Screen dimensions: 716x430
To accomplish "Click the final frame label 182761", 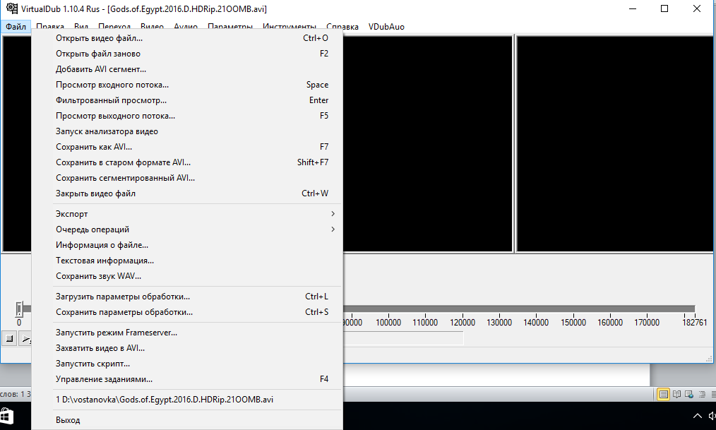I will pos(695,322).
